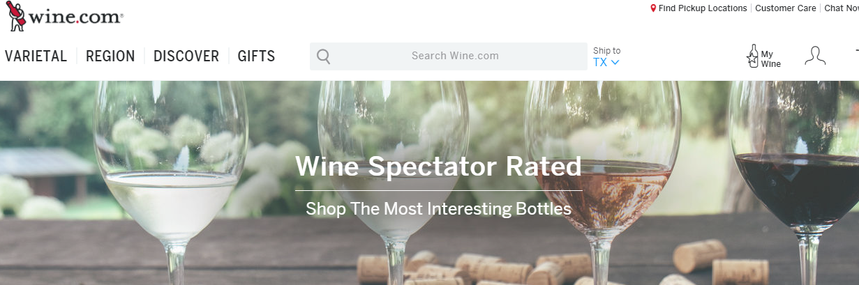This screenshot has width=859, height=285.
Task: Select the TX ship-to state
Action: (x=600, y=62)
